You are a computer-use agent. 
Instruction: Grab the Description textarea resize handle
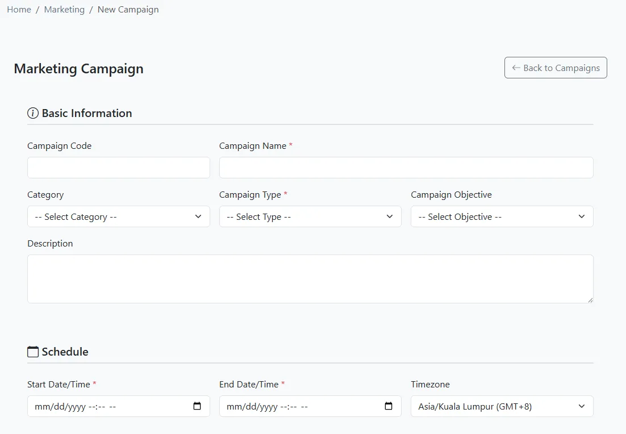[590, 300]
